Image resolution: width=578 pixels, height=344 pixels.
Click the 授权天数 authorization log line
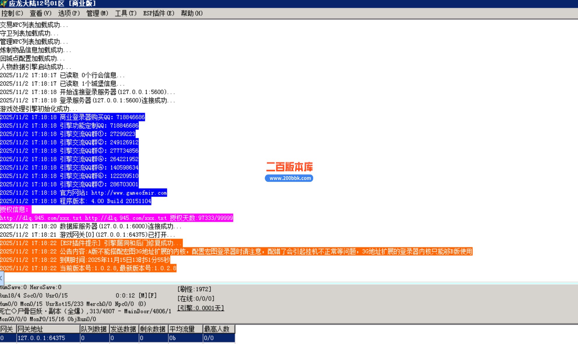coord(117,218)
